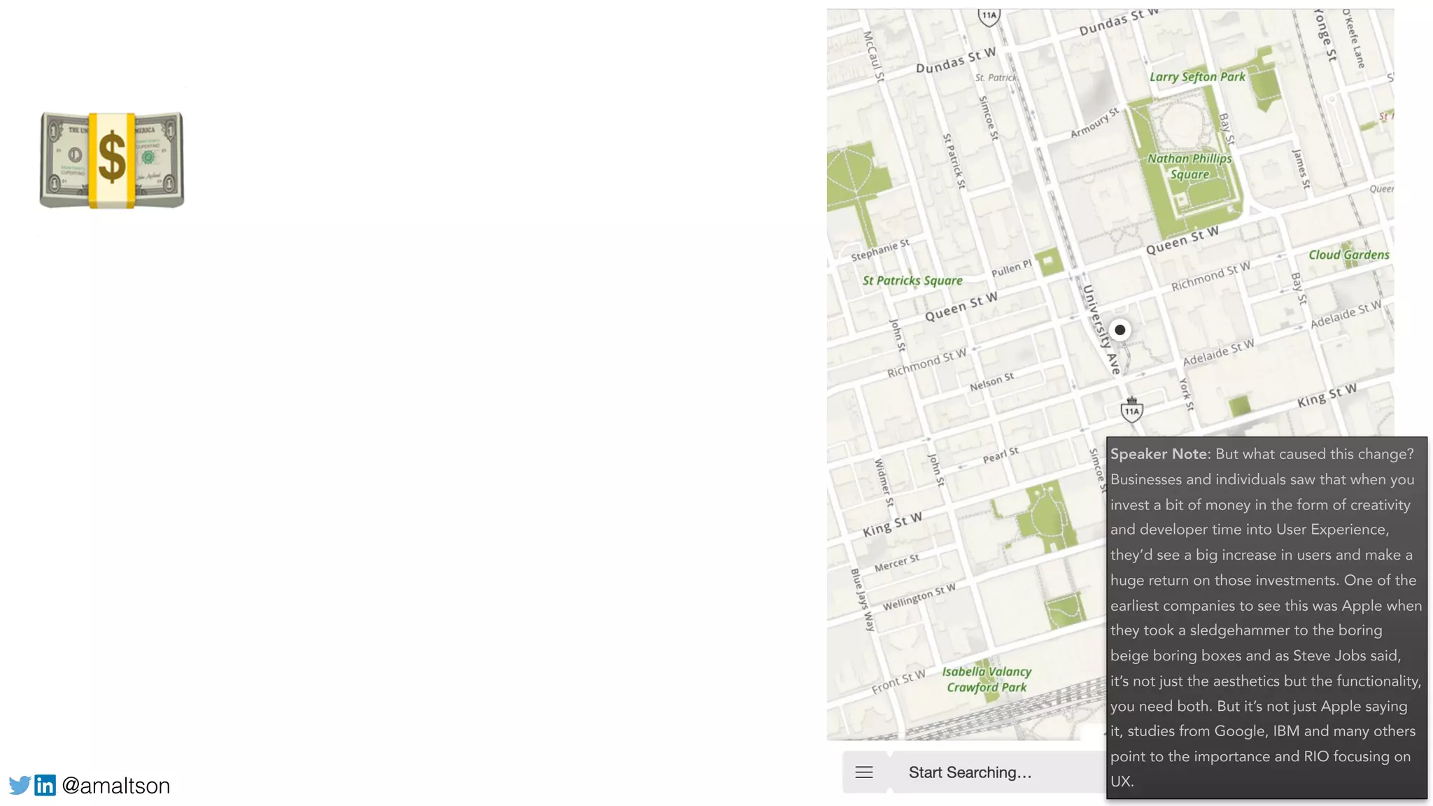Click the @amaltson handle text
This screenshot has height=806, width=1433.
pos(116,786)
